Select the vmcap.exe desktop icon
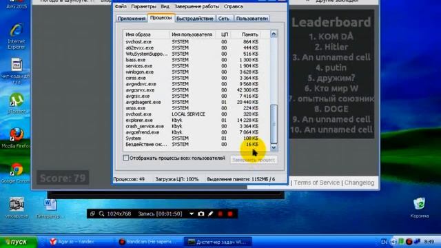The height and width of the screenshot is (248, 441). [17, 208]
